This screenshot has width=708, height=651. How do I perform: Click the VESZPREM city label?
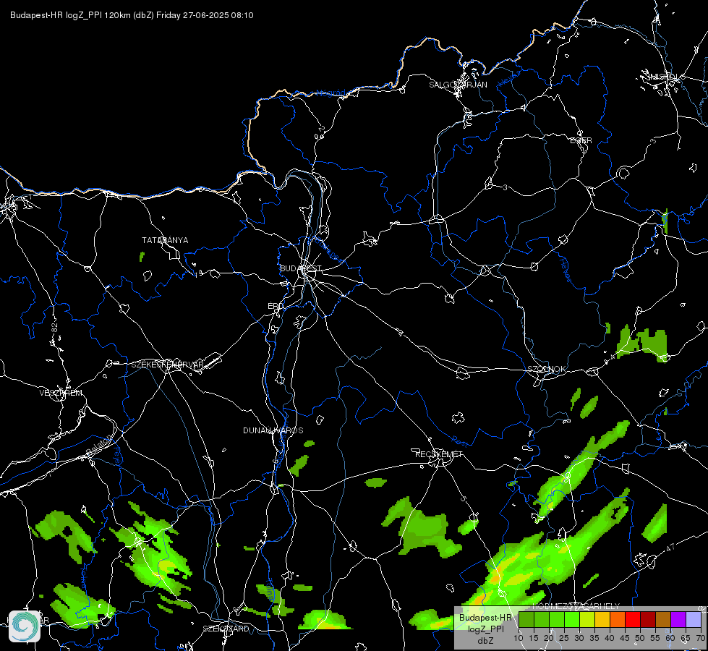pyautogui.click(x=61, y=393)
